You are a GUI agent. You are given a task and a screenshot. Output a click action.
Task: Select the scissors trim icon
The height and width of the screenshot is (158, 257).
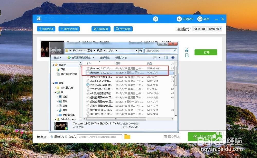[187, 50]
